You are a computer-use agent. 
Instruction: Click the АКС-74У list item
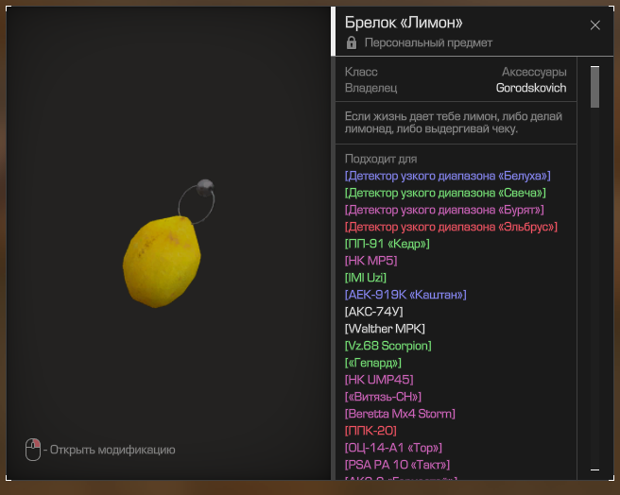tap(375, 312)
